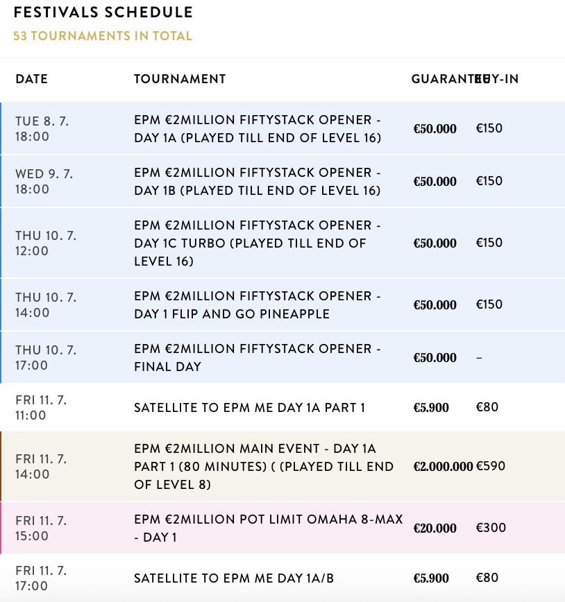Click the Buy-in column header
The image size is (565, 602).
tap(501, 79)
